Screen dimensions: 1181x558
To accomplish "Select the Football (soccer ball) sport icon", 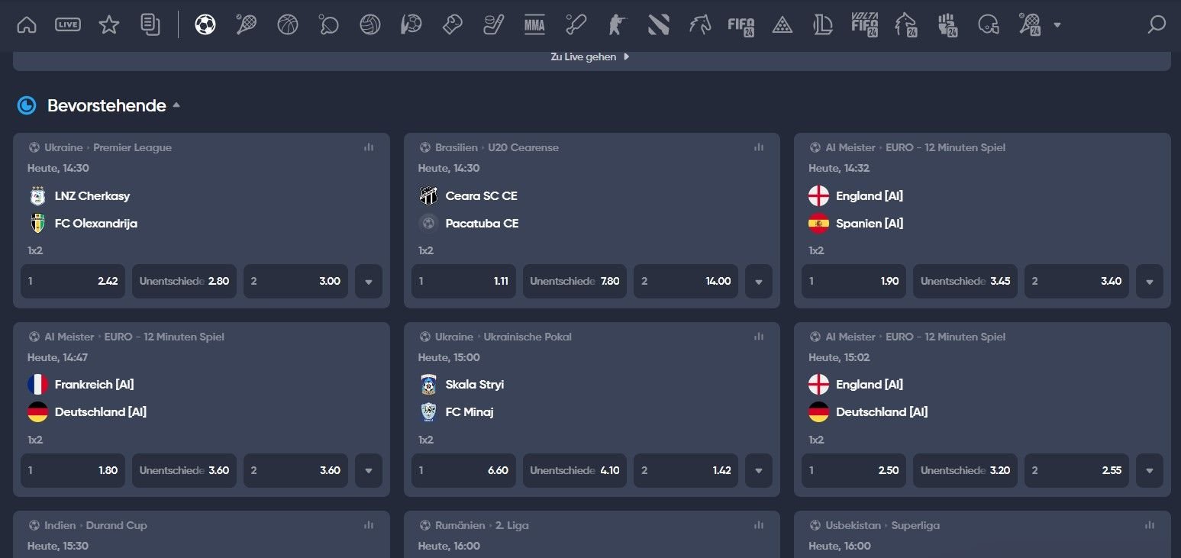I will coord(205,25).
